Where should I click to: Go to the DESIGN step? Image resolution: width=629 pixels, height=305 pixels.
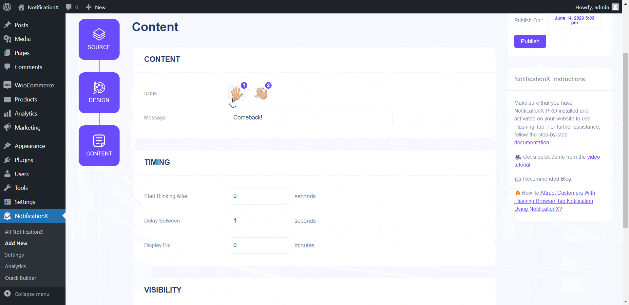[99, 93]
